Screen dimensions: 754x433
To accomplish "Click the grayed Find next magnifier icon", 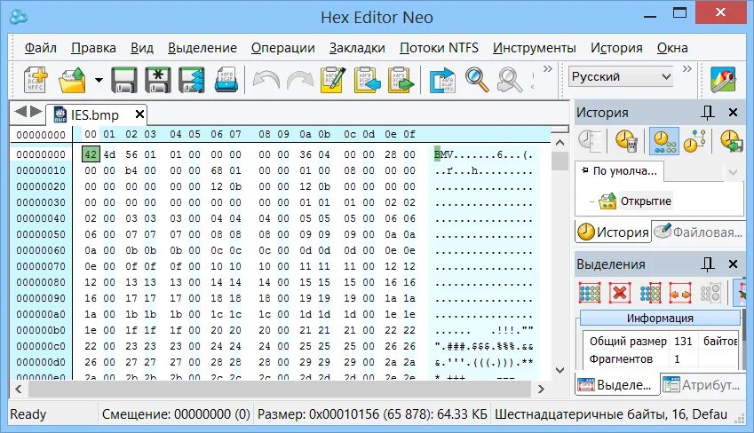I will pos(510,80).
